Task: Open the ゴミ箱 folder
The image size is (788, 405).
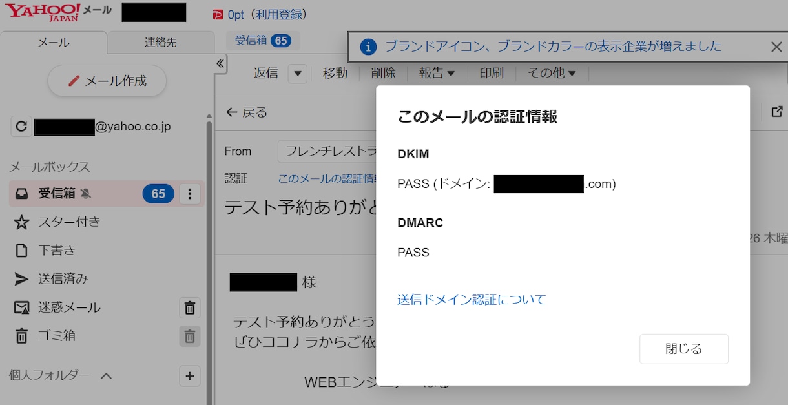Action: click(57, 336)
